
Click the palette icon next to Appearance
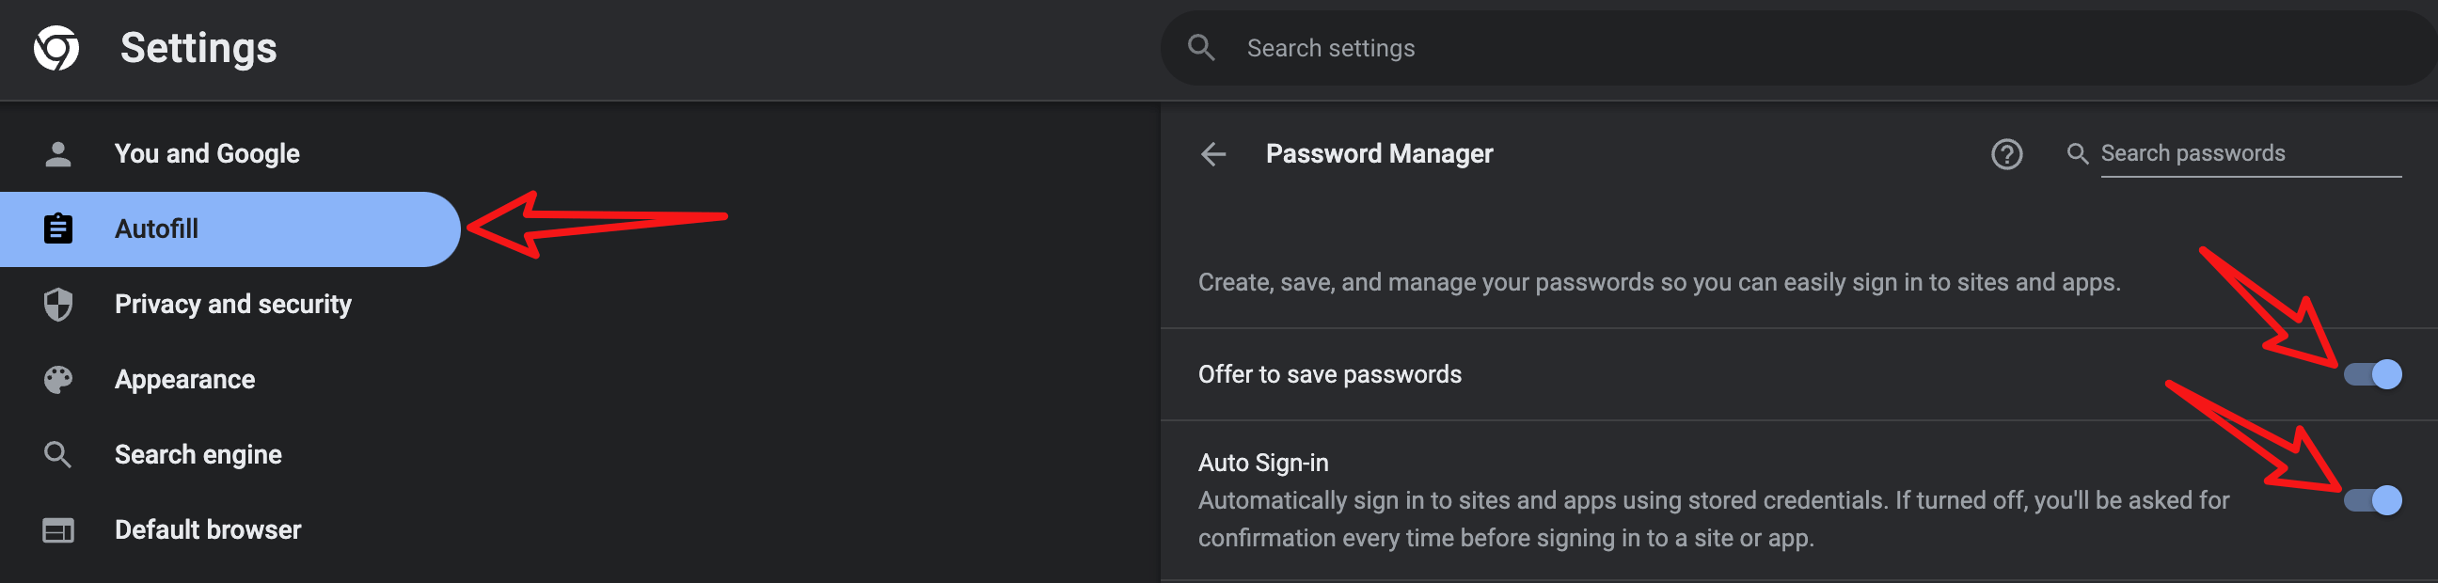57,379
